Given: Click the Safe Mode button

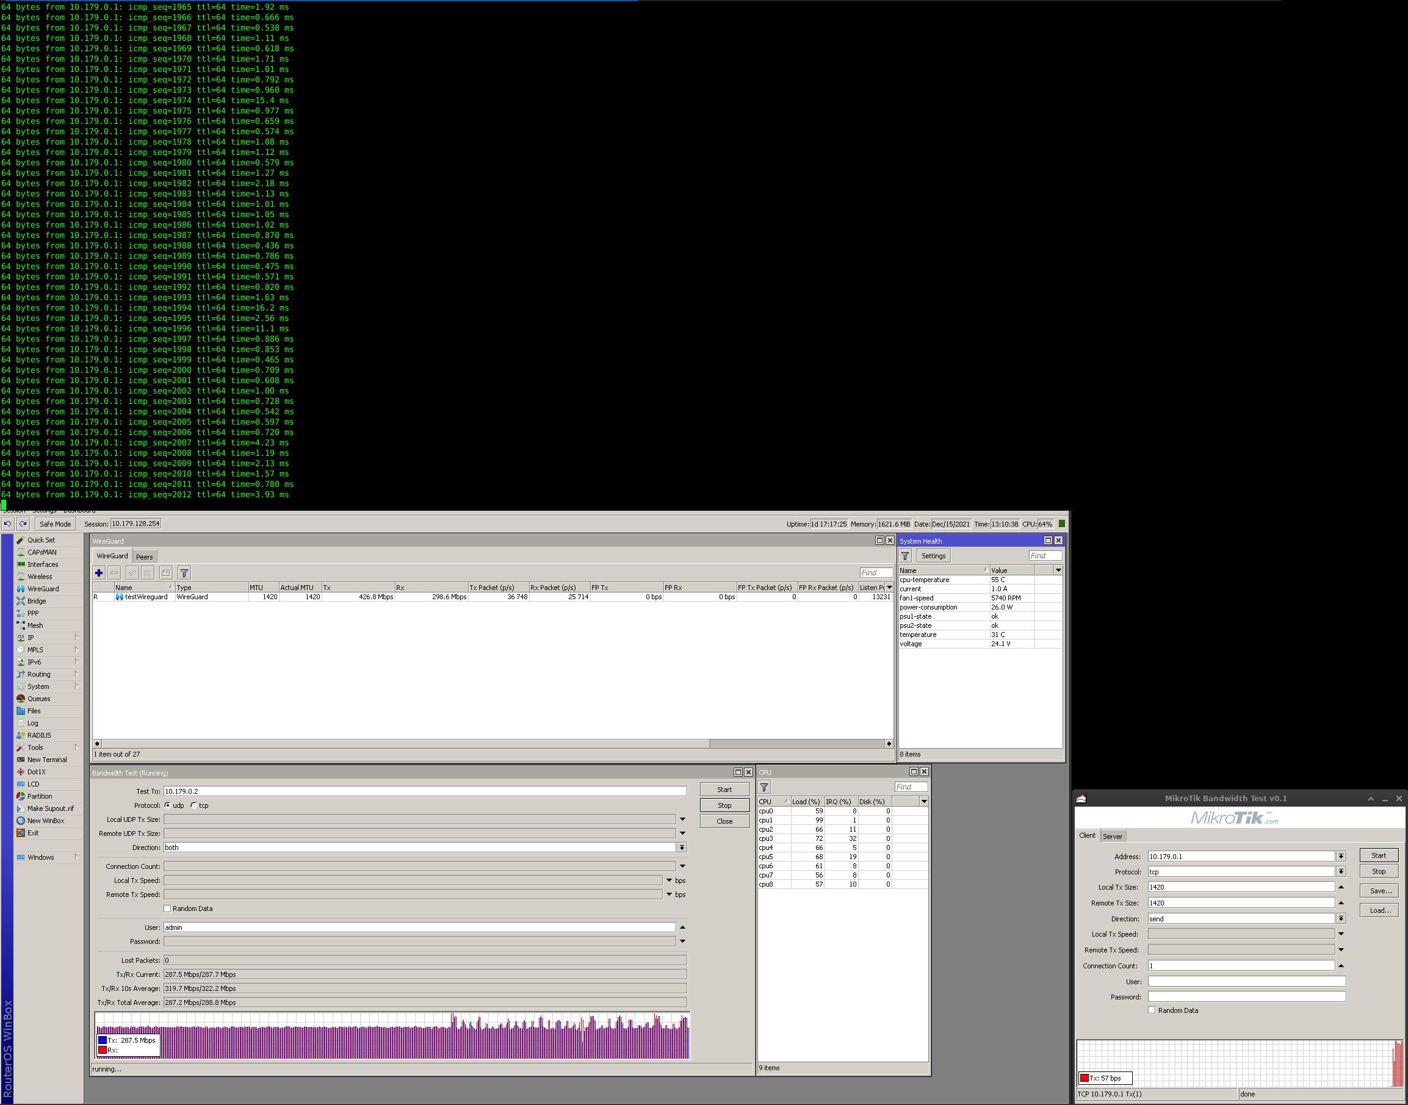Looking at the screenshot, I should pyautogui.click(x=55, y=524).
